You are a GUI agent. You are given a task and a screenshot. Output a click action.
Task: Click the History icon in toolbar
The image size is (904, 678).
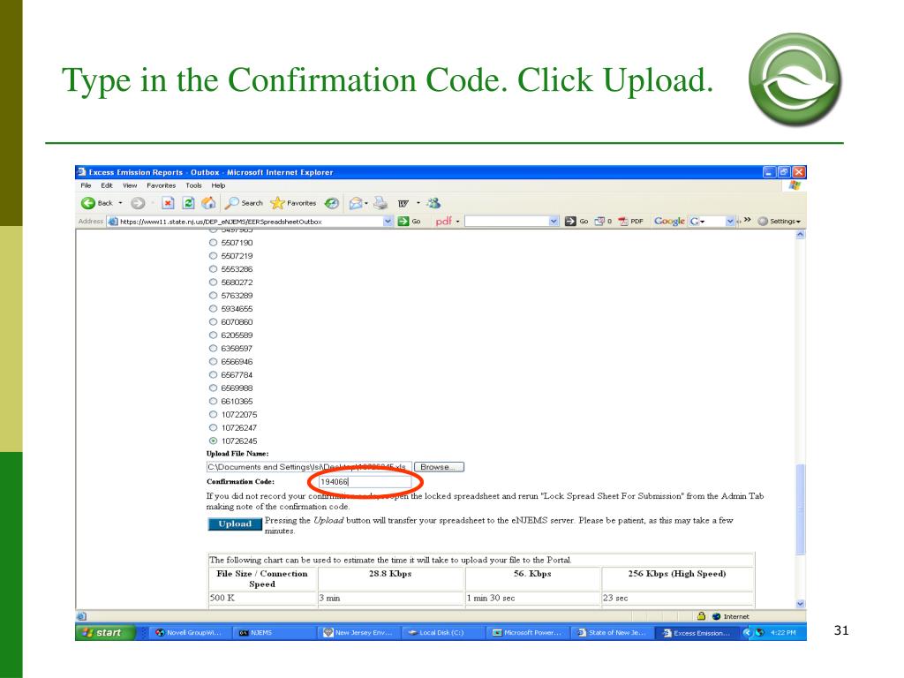point(332,203)
